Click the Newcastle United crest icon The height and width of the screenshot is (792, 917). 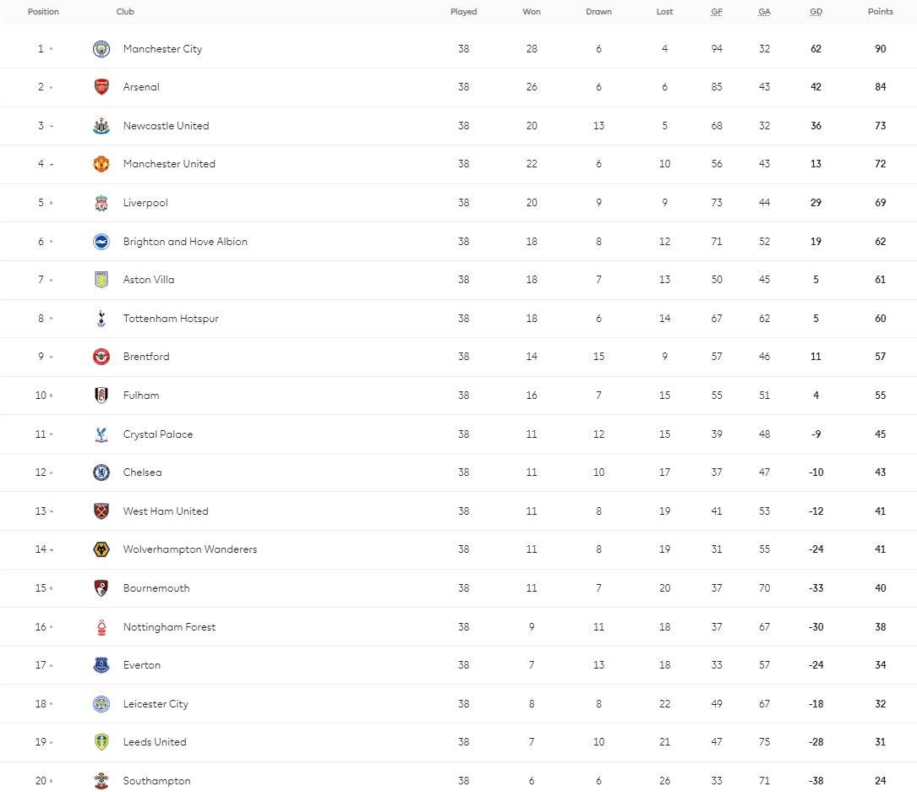(x=101, y=126)
